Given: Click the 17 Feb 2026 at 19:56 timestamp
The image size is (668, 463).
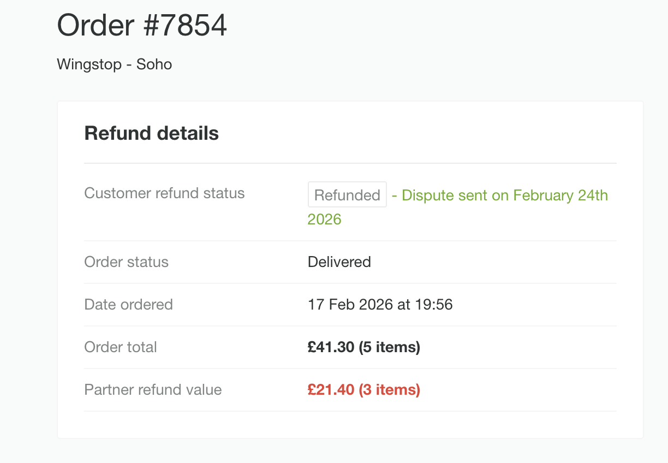Looking at the screenshot, I should tap(380, 304).
